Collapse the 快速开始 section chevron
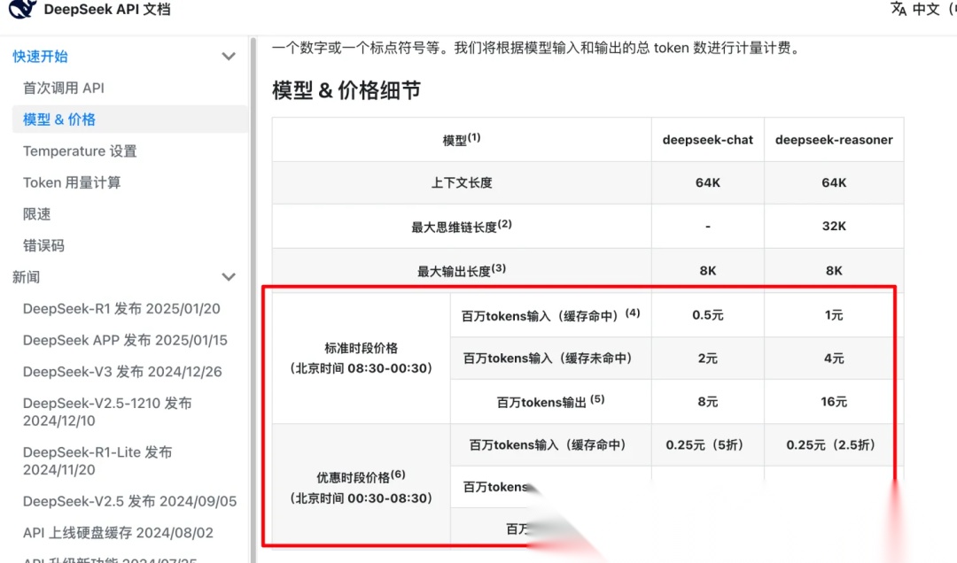Image resolution: width=957 pixels, height=563 pixels. (x=229, y=56)
